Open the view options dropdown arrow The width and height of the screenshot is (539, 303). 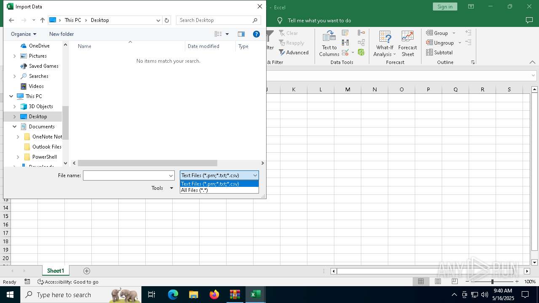227,34
